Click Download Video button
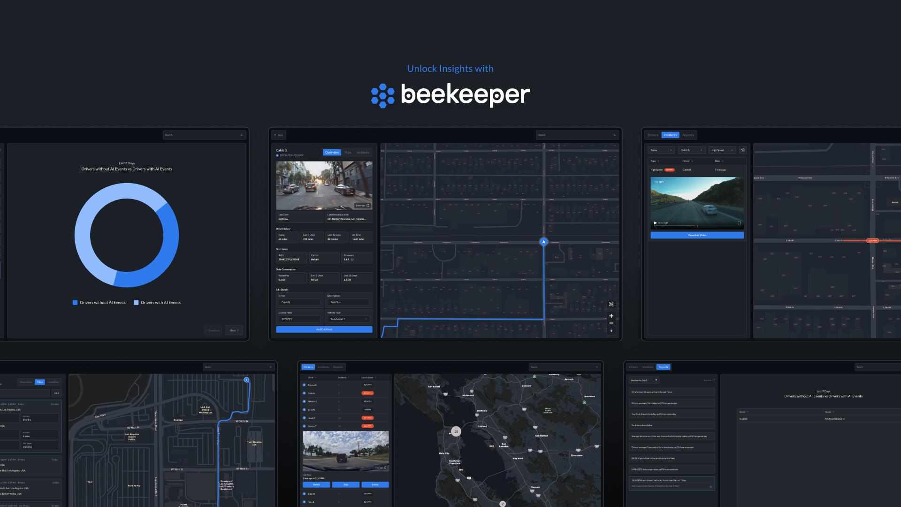This screenshot has width=901, height=507. [x=697, y=235]
